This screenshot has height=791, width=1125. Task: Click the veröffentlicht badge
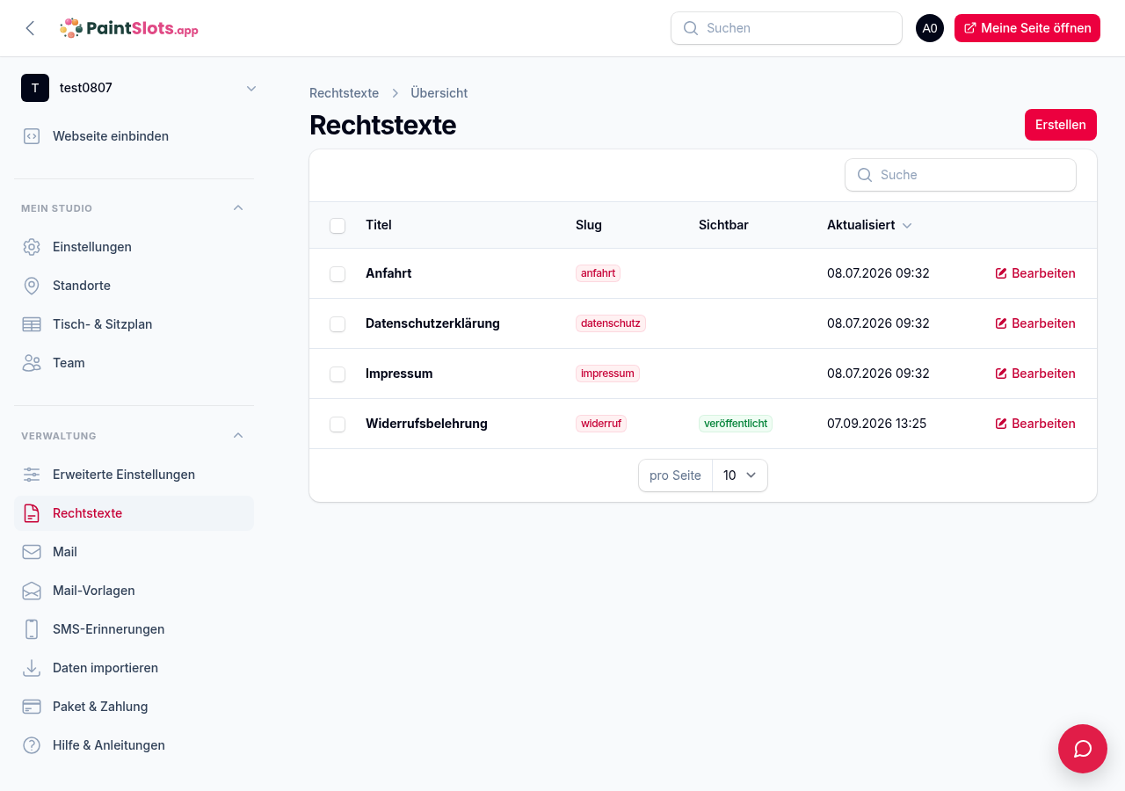pos(736,424)
